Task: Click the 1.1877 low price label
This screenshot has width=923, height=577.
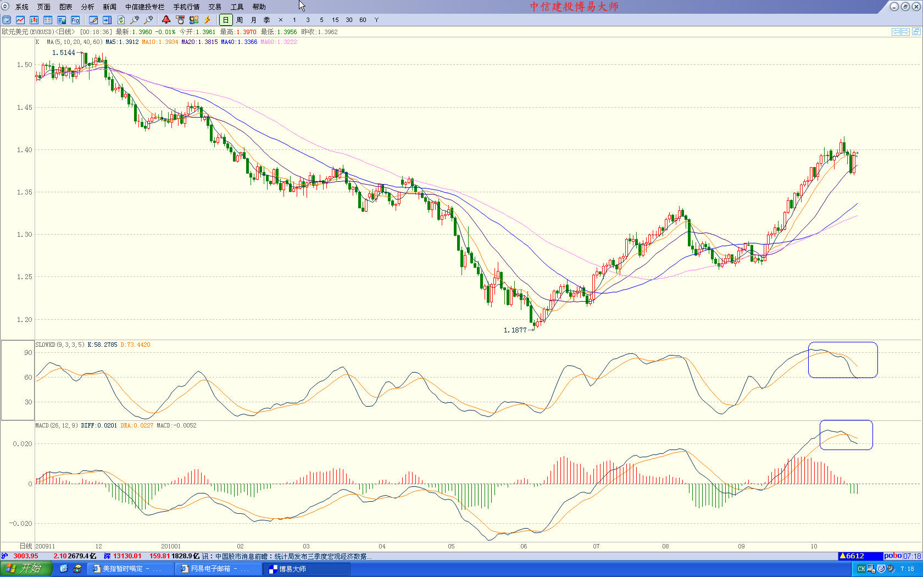Action: click(515, 330)
